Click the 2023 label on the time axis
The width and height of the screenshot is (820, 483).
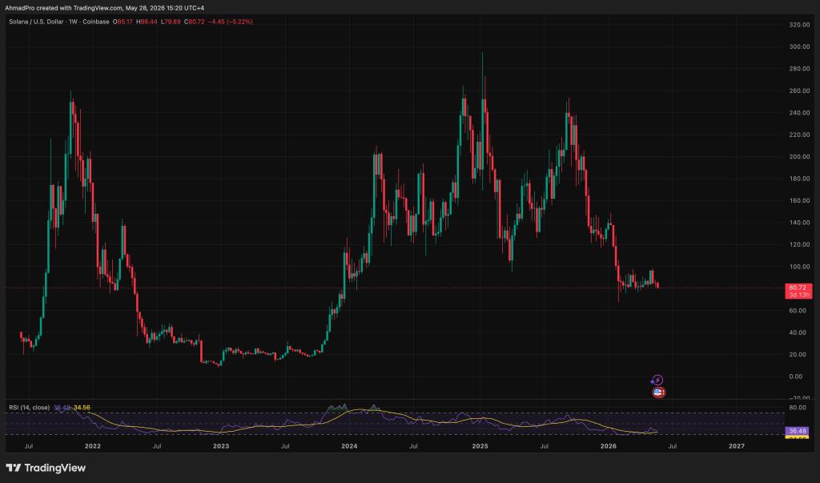[221, 446]
